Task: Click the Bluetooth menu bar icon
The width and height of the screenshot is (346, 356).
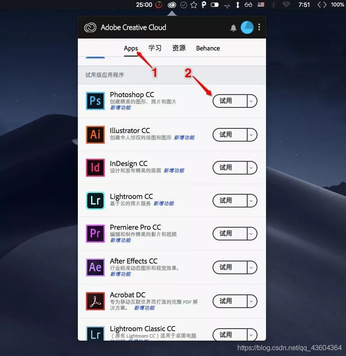Action: (274, 5)
